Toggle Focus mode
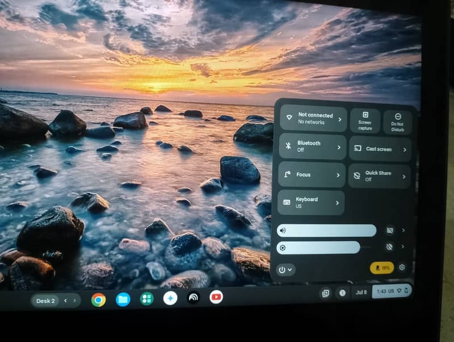The height and width of the screenshot is (342, 454). pos(312,175)
